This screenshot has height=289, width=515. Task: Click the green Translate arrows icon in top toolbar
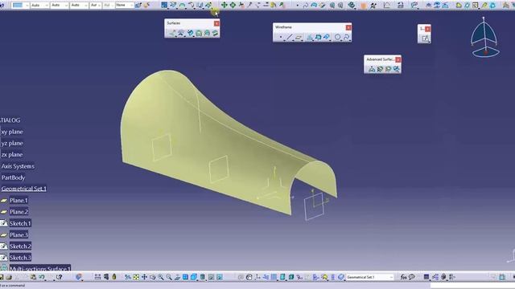coord(225,5)
